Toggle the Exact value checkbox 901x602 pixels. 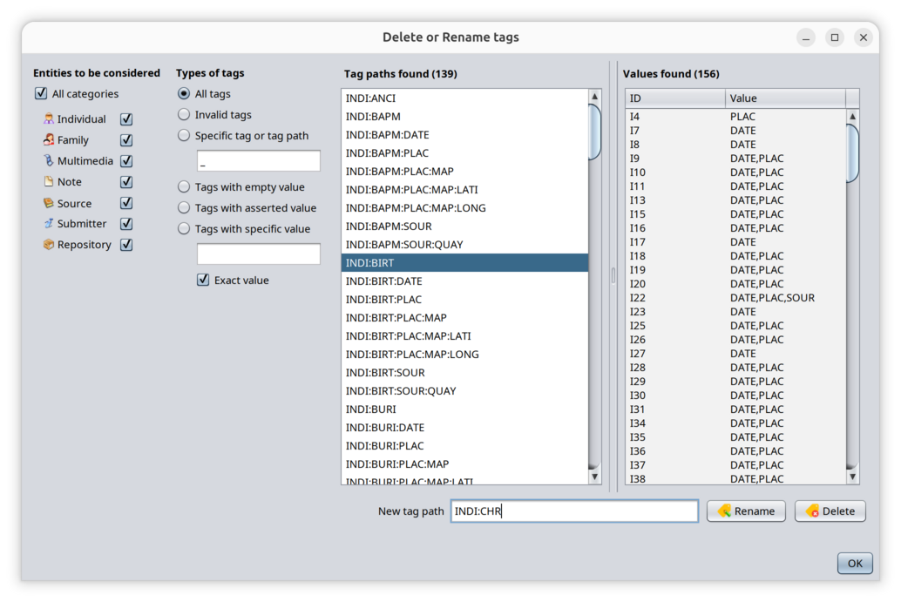[x=203, y=281]
